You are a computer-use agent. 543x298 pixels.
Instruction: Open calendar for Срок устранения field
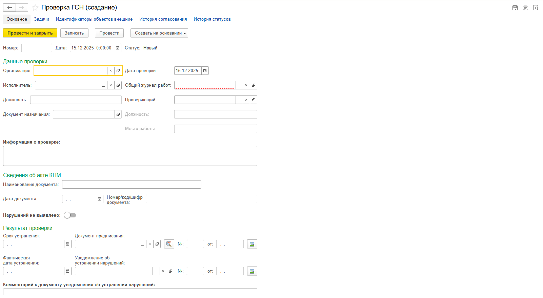(68, 244)
